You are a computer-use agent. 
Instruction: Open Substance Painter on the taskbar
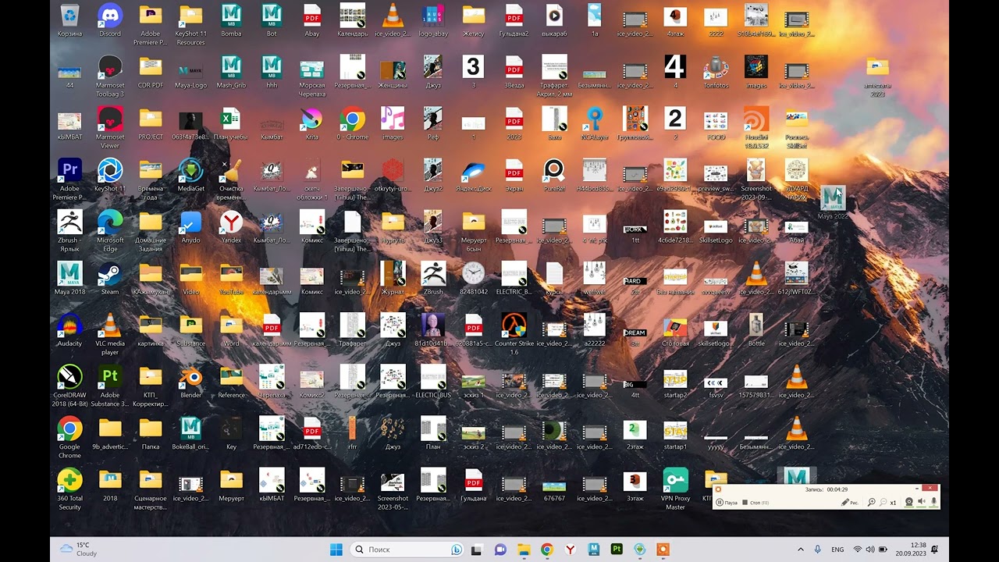[617, 550]
